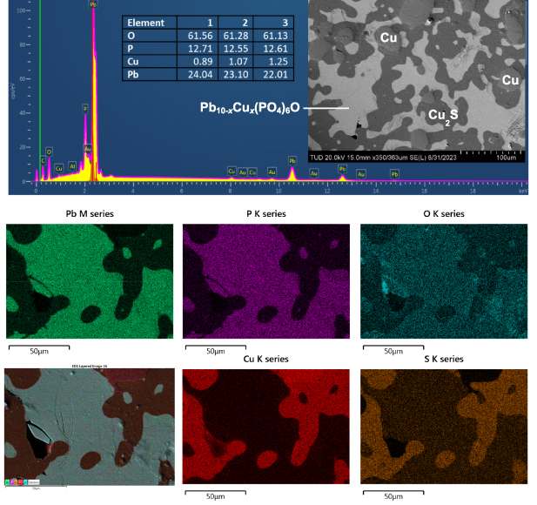Click the Pb label above the tallest peak

(93, 4)
